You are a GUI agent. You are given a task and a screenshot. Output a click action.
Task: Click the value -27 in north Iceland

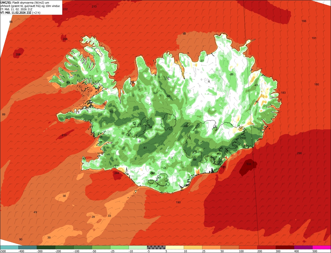point(202,61)
